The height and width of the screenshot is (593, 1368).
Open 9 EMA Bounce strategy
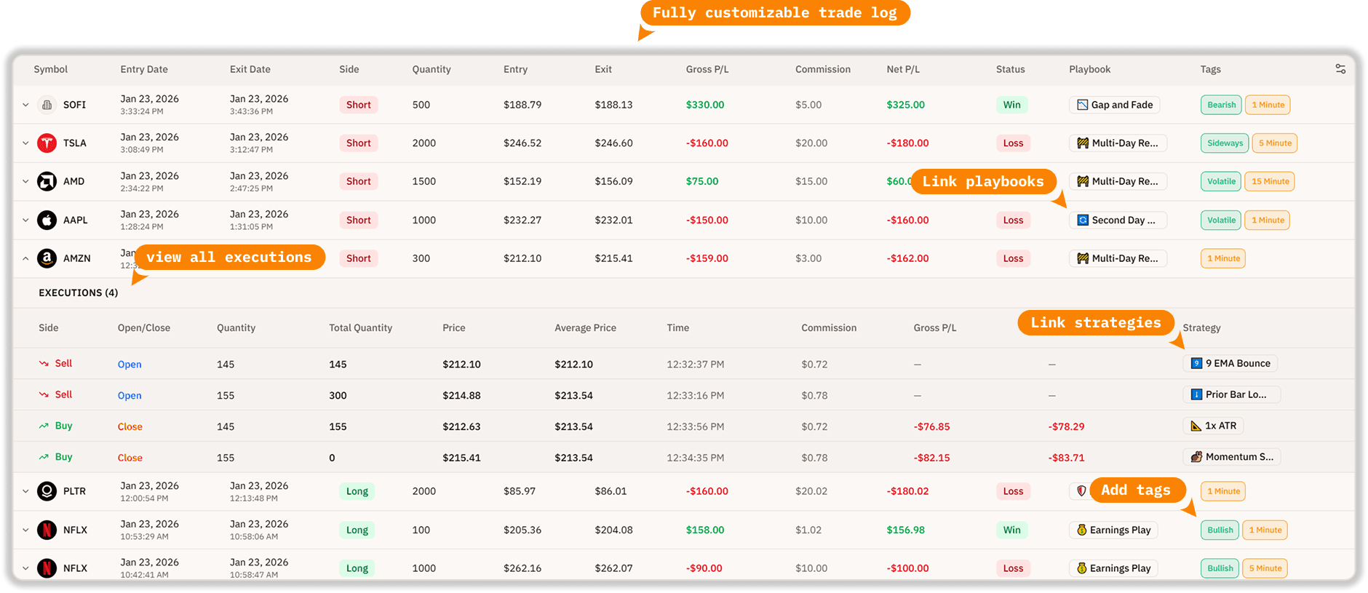[x=1230, y=363]
